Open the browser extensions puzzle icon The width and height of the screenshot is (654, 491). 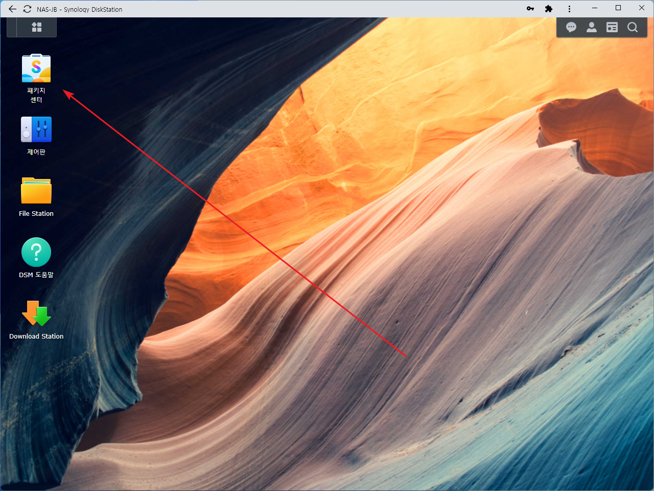pos(549,9)
